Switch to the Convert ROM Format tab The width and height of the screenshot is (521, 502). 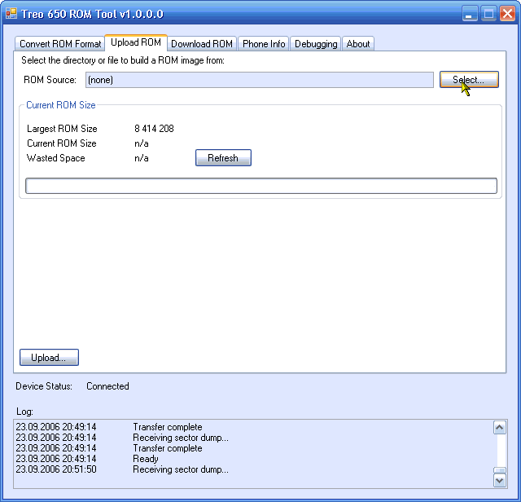point(60,44)
